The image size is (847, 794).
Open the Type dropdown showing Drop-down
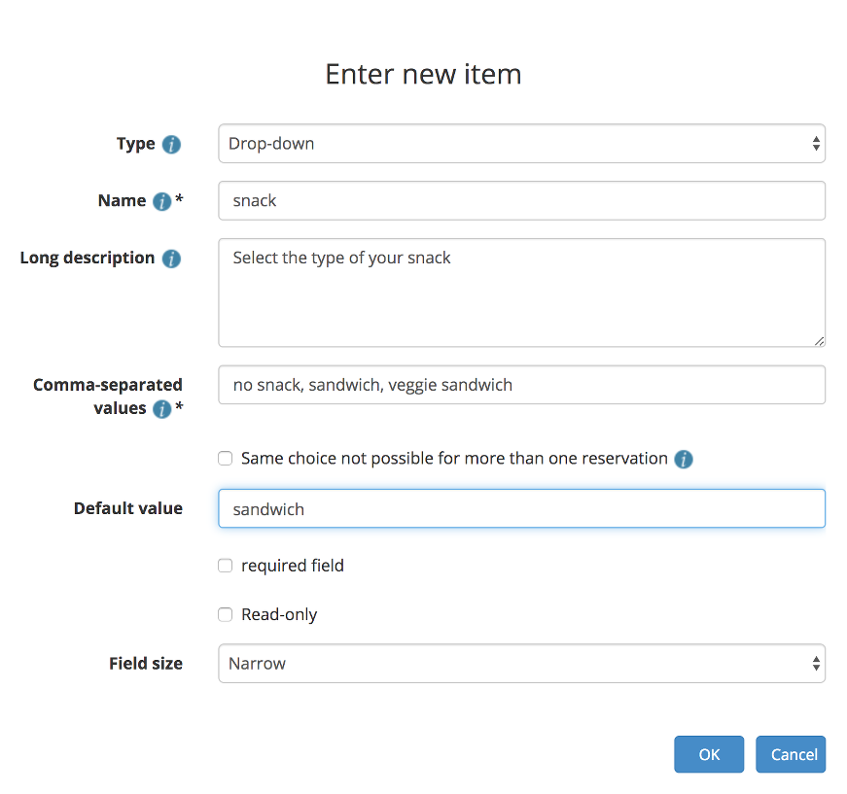point(521,144)
